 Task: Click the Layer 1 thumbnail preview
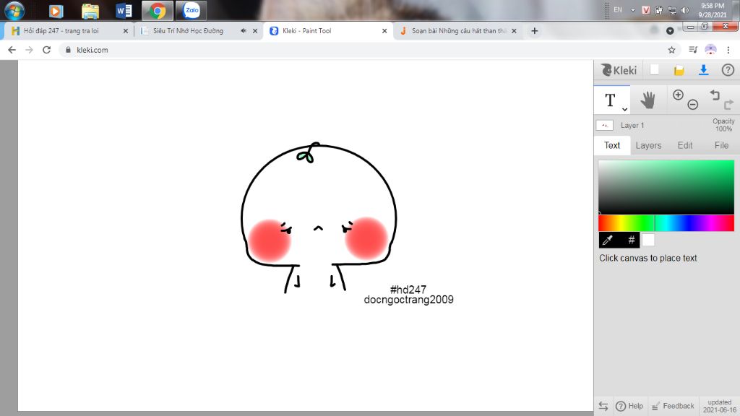tap(605, 126)
